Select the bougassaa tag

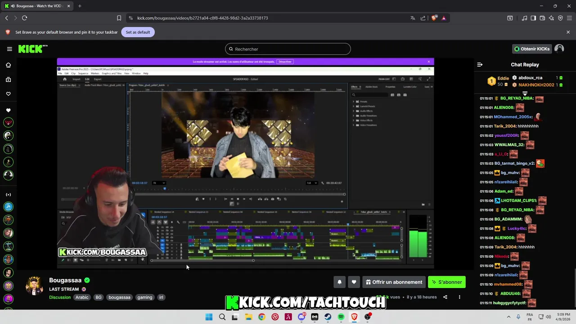119,297
